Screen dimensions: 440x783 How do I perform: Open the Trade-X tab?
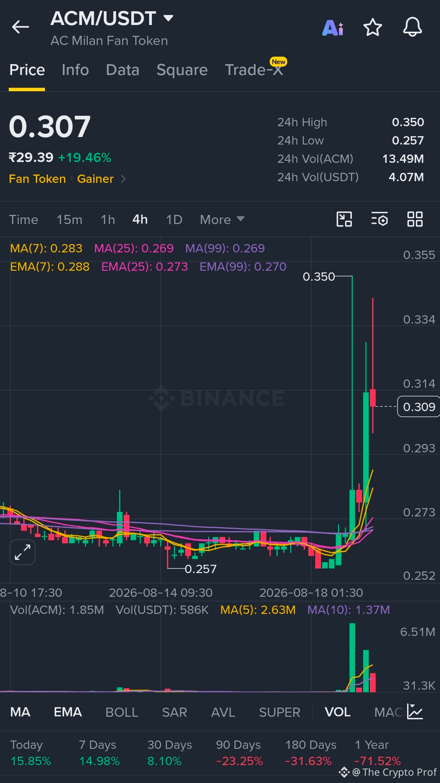click(x=254, y=70)
